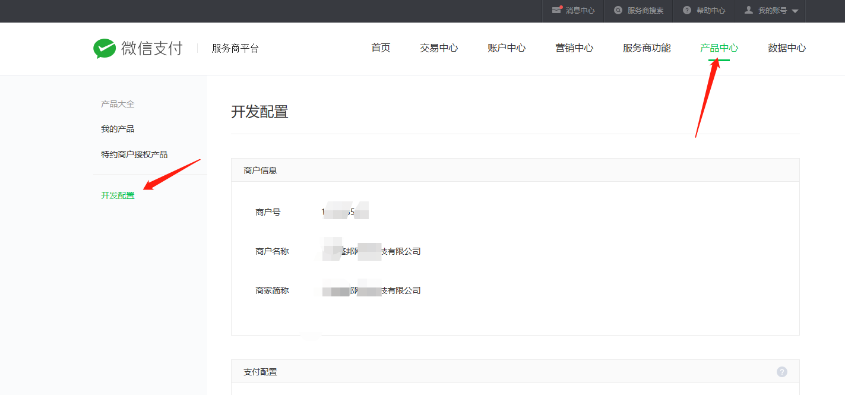Click the WeChat Pay green logo icon
This screenshot has height=395, width=845.
pos(105,49)
